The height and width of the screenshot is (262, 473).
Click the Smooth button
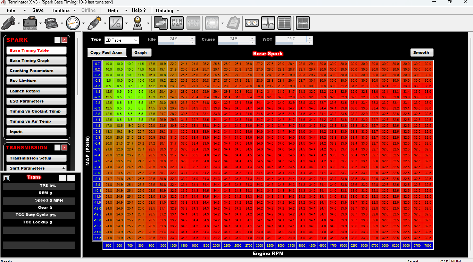[422, 52]
